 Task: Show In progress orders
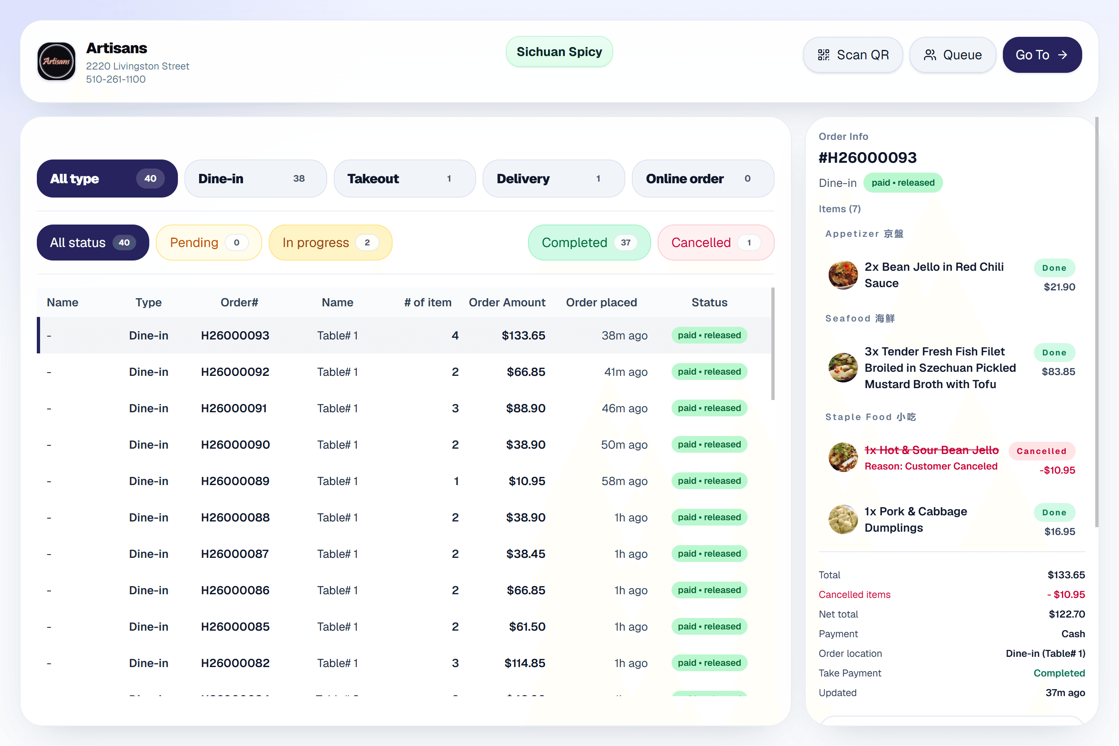pyautogui.click(x=330, y=243)
